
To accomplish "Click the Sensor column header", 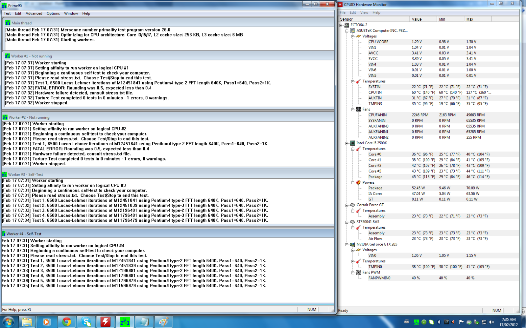I will (x=374, y=19).
